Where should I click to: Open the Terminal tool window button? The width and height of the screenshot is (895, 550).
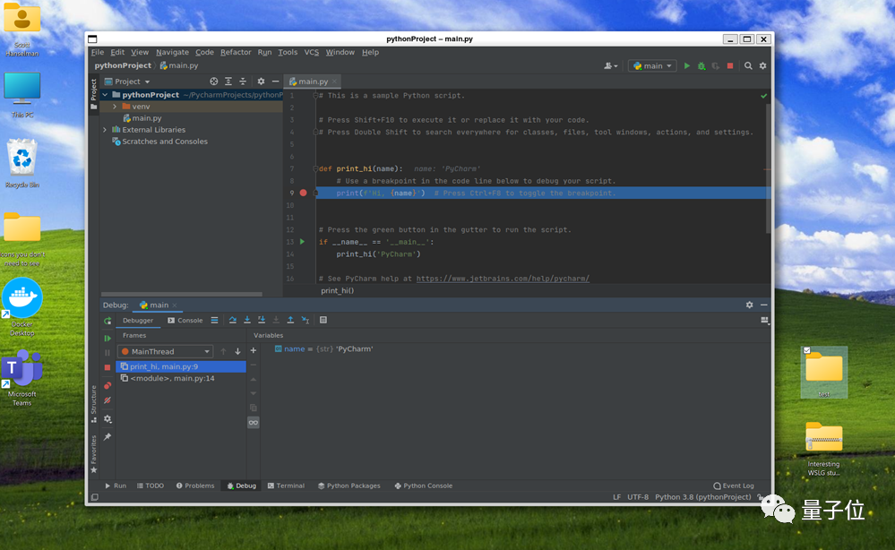[x=285, y=486]
